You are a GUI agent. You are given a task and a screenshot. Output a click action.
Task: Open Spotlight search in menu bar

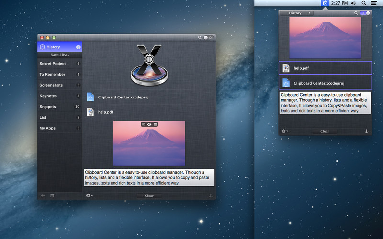pyautogui.click(x=364, y=3)
